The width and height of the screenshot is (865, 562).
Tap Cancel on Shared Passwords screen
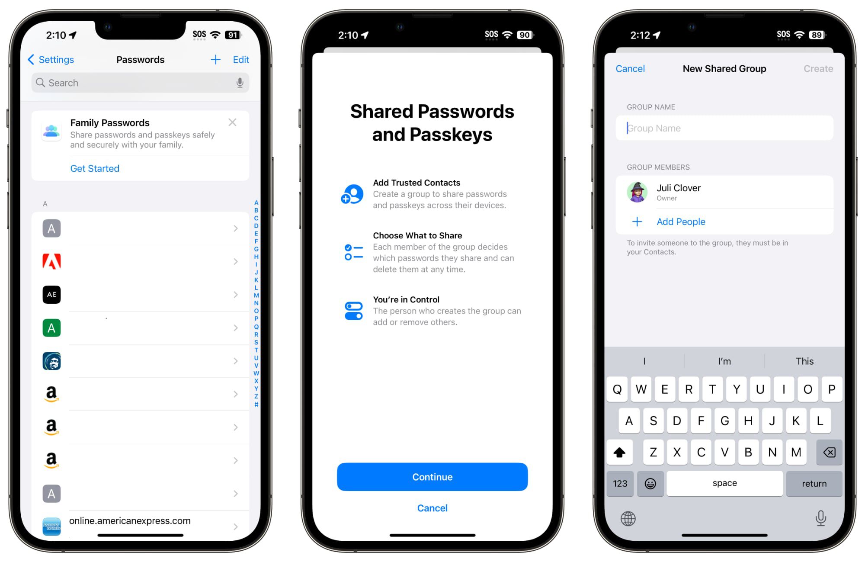pos(432,507)
